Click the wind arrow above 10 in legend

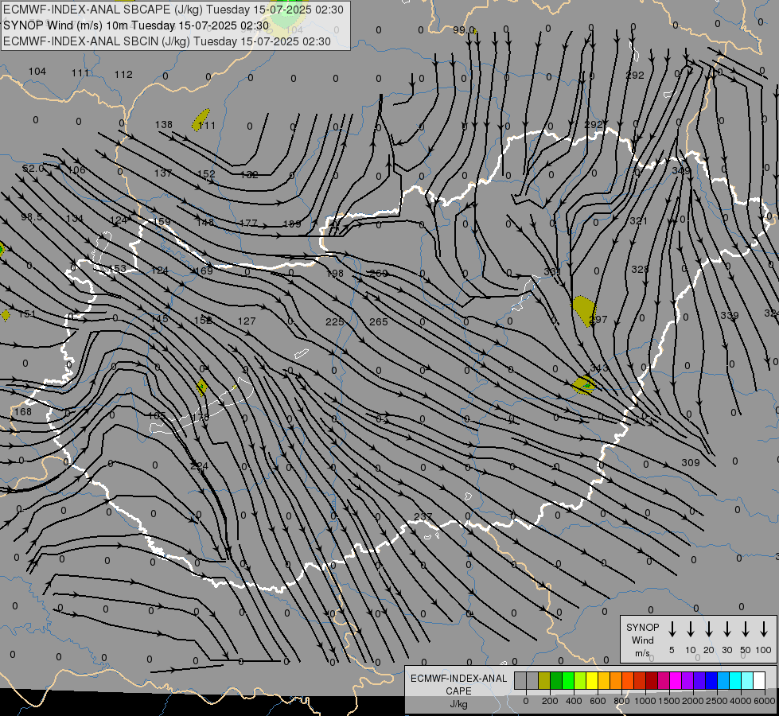(690, 629)
